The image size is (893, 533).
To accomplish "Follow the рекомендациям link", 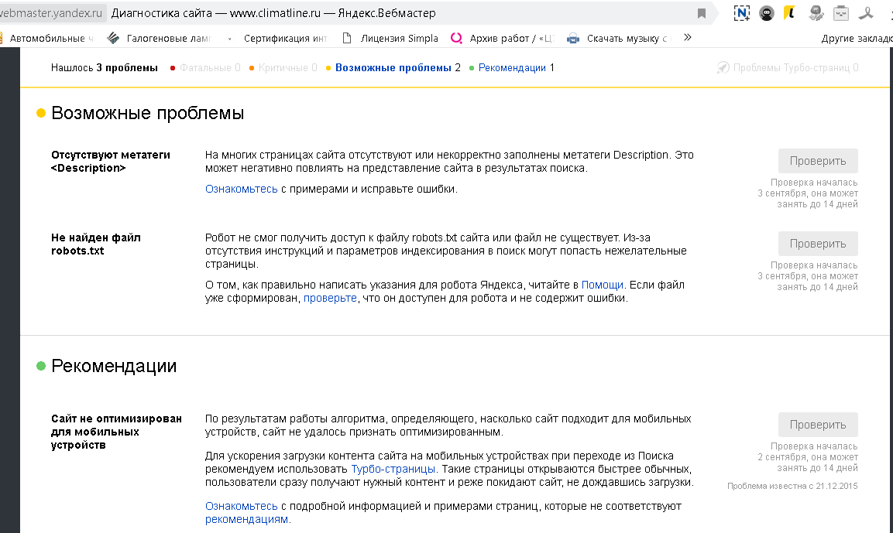I will tap(246, 519).
